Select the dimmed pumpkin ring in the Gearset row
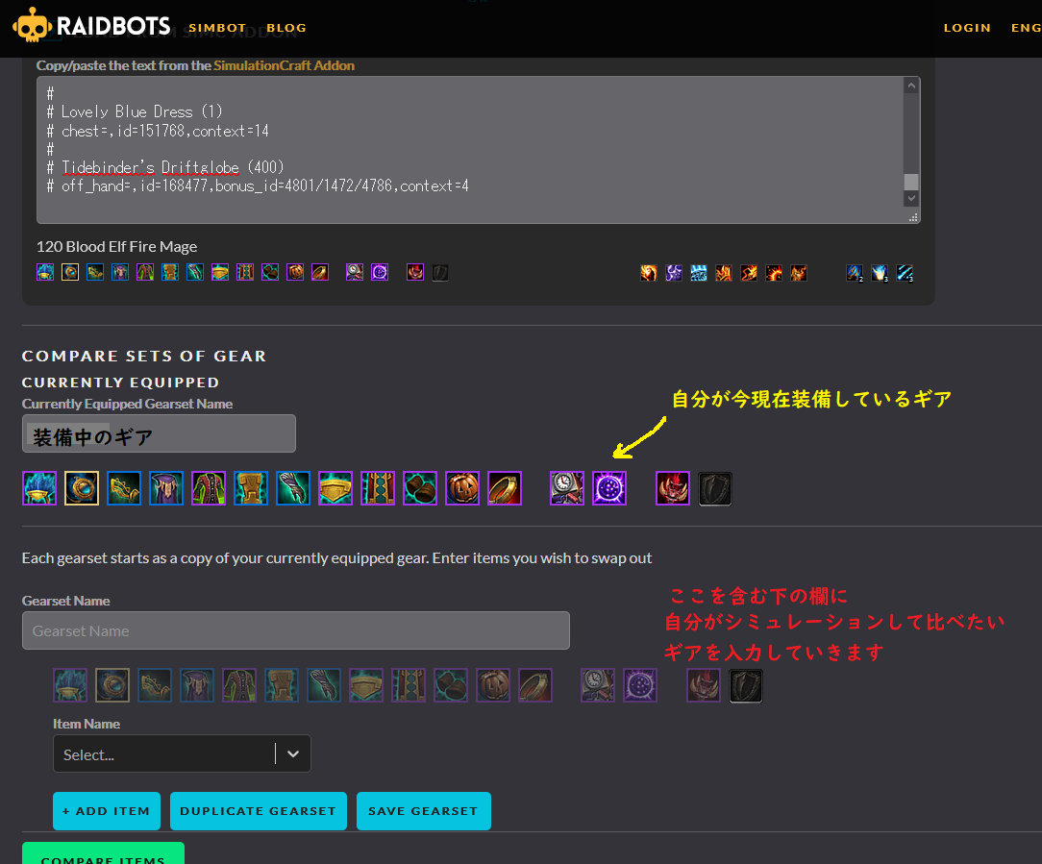The width and height of the screenshot is (1042, 864). pyautogui.click(x=493, y=685)
